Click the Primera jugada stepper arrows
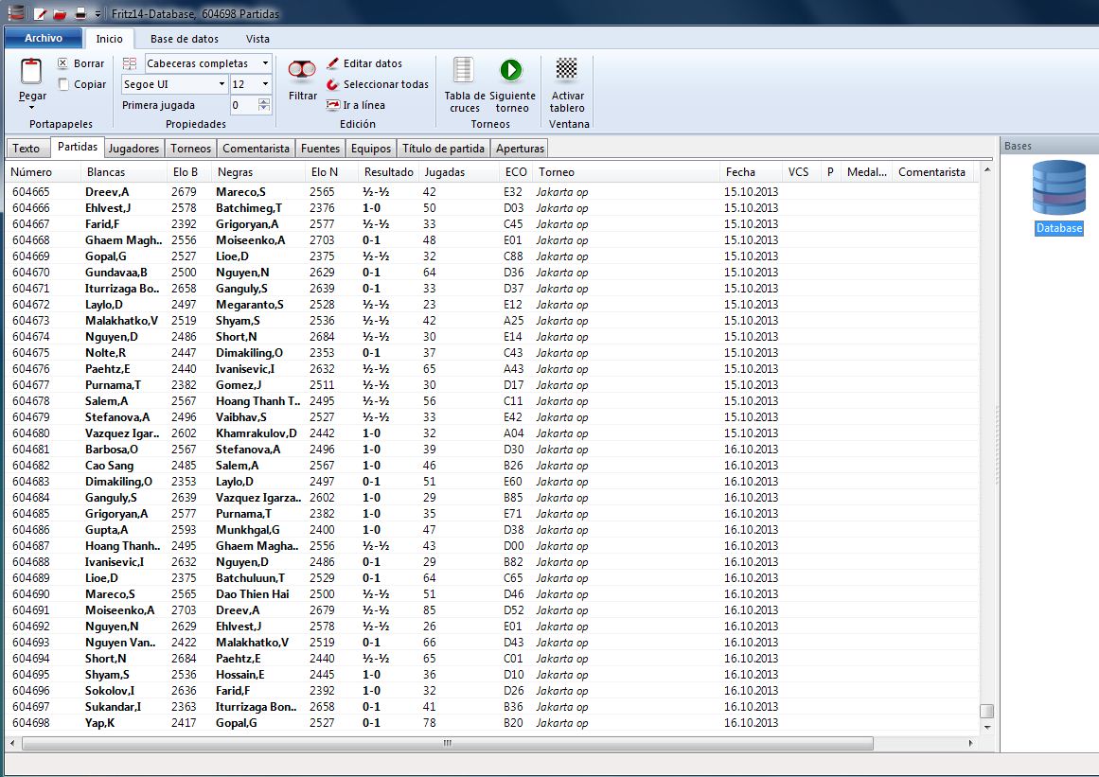1099x777 pixels. point(263,105)
